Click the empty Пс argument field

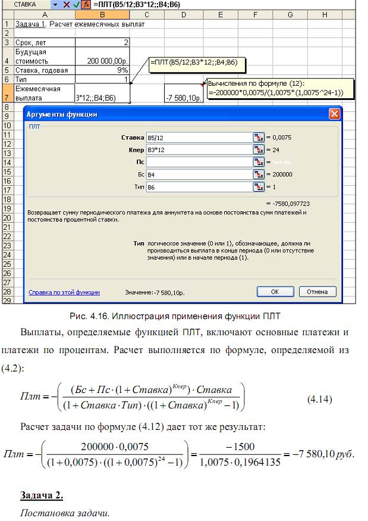pos(199,162)
